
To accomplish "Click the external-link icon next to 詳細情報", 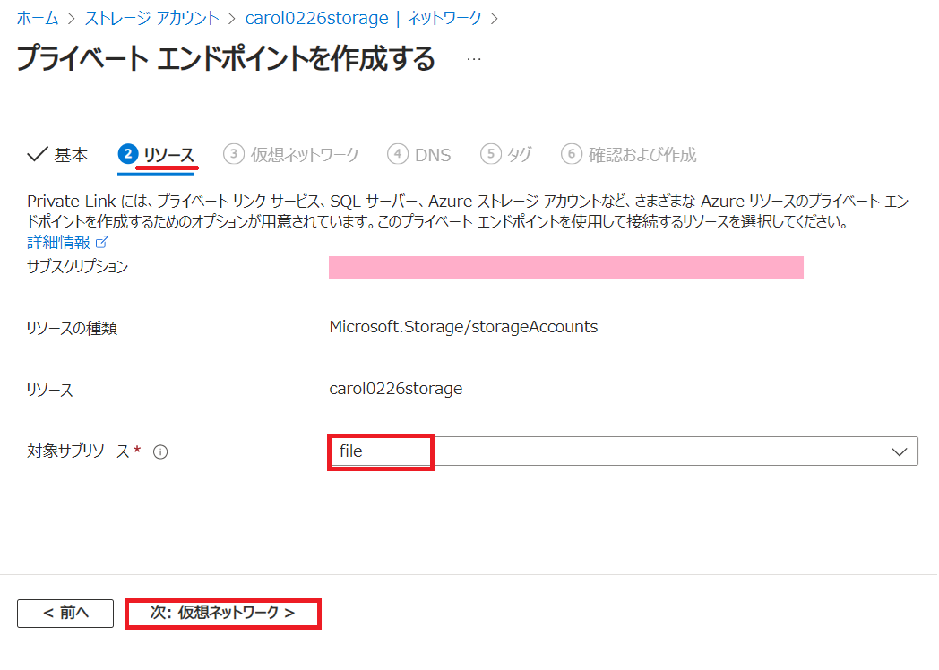I will (x=102, y=242).
